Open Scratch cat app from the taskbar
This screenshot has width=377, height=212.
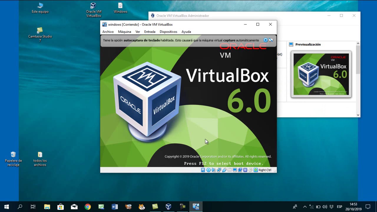click(x=142, y=207)
